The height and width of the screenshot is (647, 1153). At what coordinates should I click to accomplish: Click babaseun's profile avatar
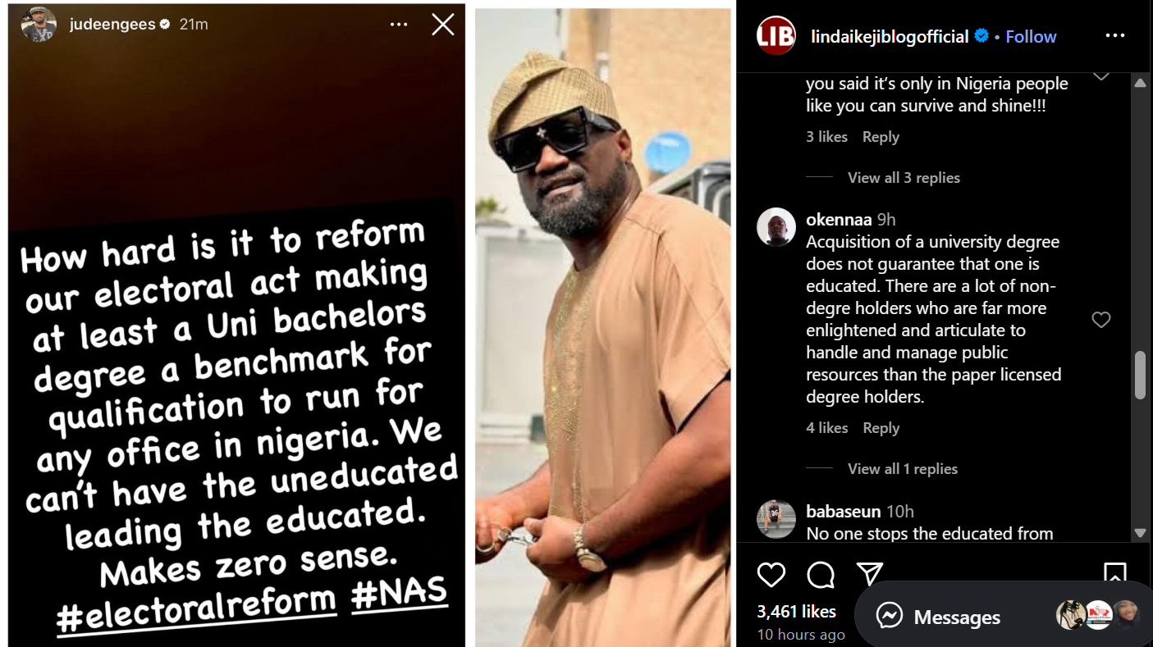[x=776, y=519]
